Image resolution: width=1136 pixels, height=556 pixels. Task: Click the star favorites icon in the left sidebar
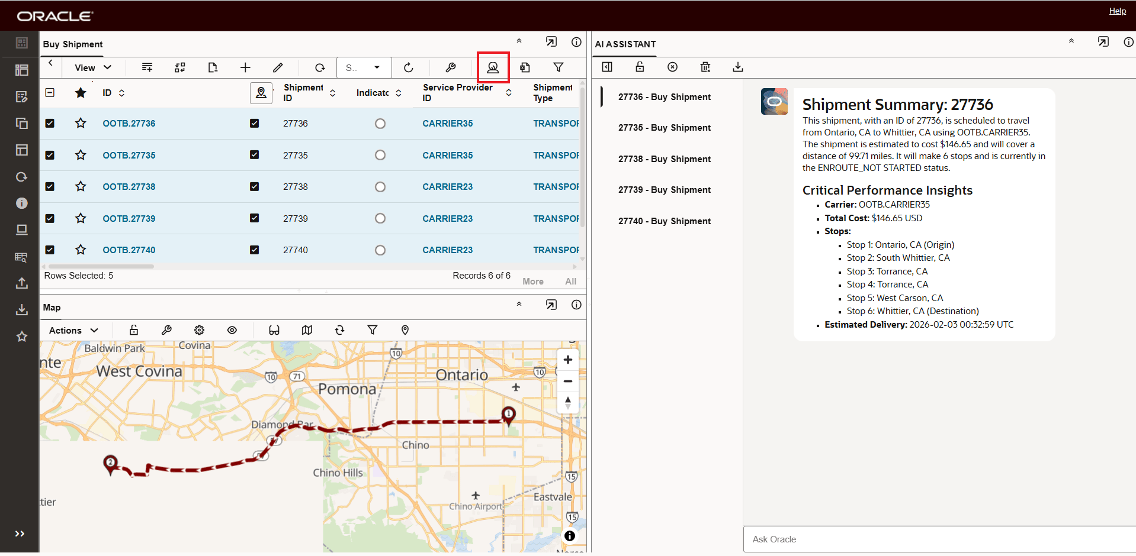click(x=22, y=337)
